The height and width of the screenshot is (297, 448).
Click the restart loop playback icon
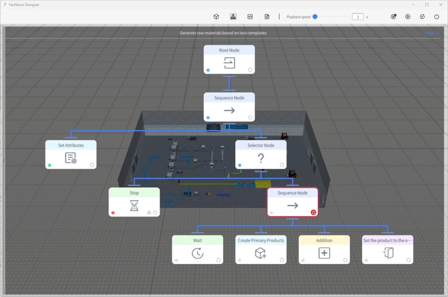(x=422, y=17)
